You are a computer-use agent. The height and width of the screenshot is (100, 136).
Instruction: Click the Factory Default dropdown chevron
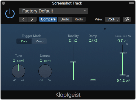click(85, 11)
